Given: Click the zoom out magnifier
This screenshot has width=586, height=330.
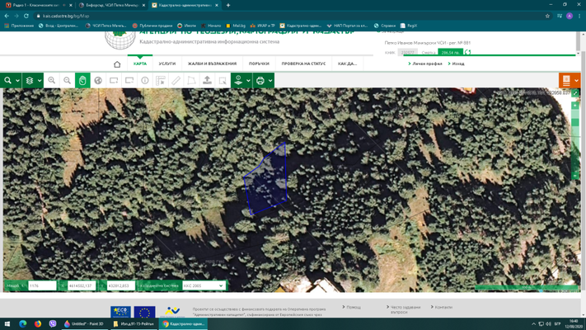Looking at the screenshot, I should click(68, 81).
